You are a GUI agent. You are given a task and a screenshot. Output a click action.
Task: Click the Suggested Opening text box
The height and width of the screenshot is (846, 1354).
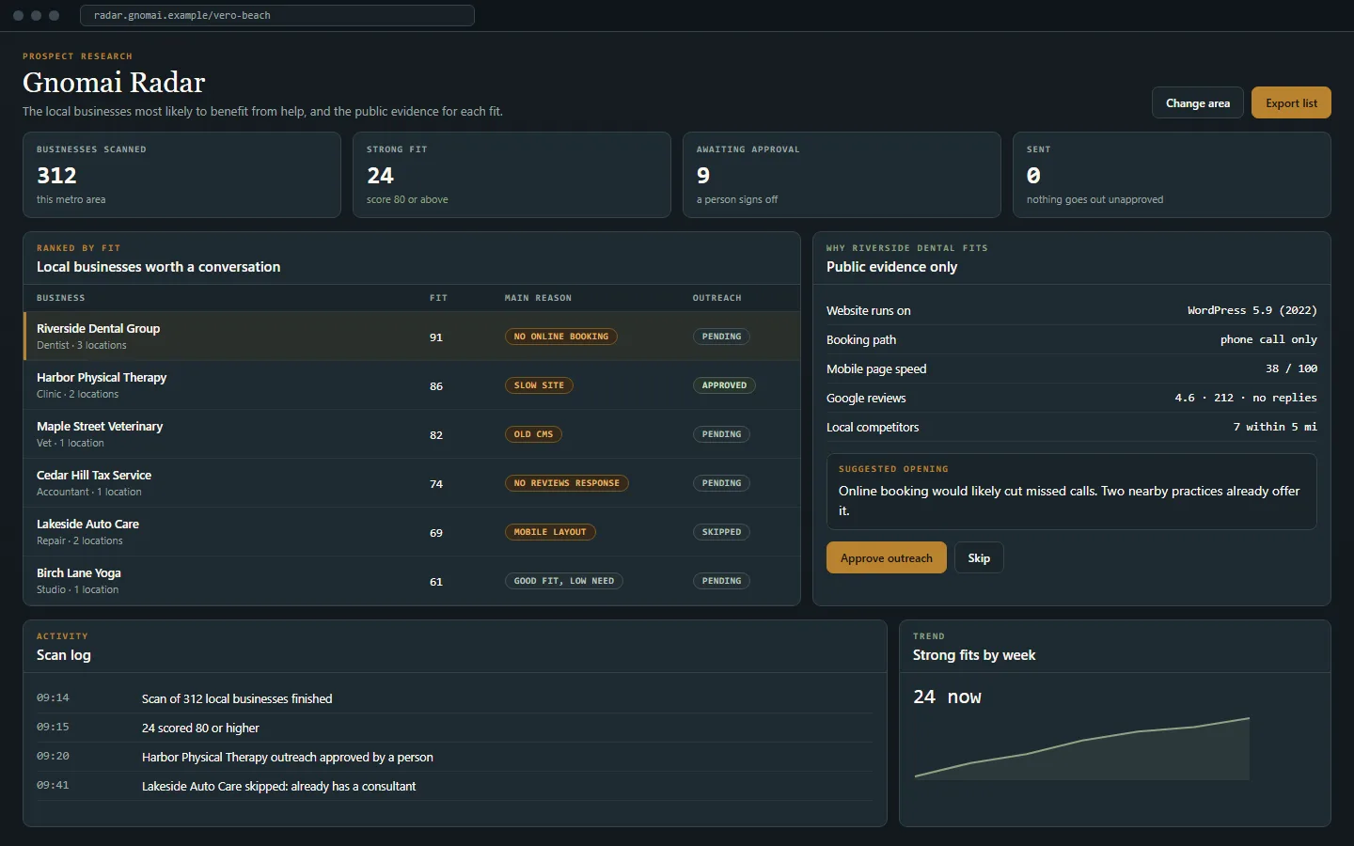point(1072,492)
